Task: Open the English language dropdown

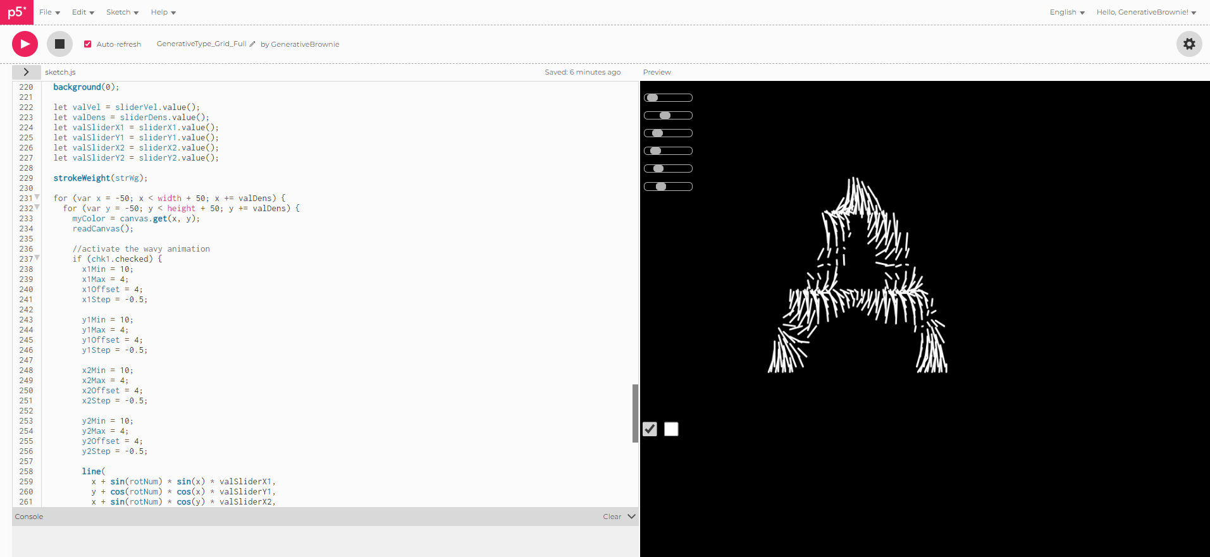Action: point(1066,12)
